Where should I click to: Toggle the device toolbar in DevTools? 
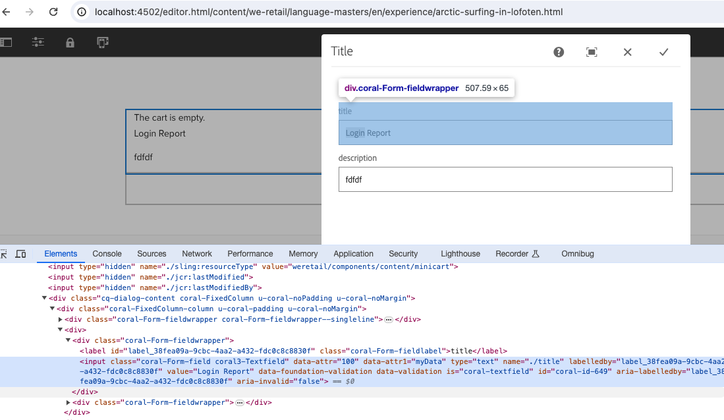[20, 253]
